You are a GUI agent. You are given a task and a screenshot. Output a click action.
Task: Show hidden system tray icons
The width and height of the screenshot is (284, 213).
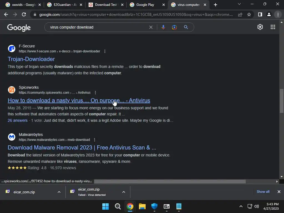(x=241, y=206)
